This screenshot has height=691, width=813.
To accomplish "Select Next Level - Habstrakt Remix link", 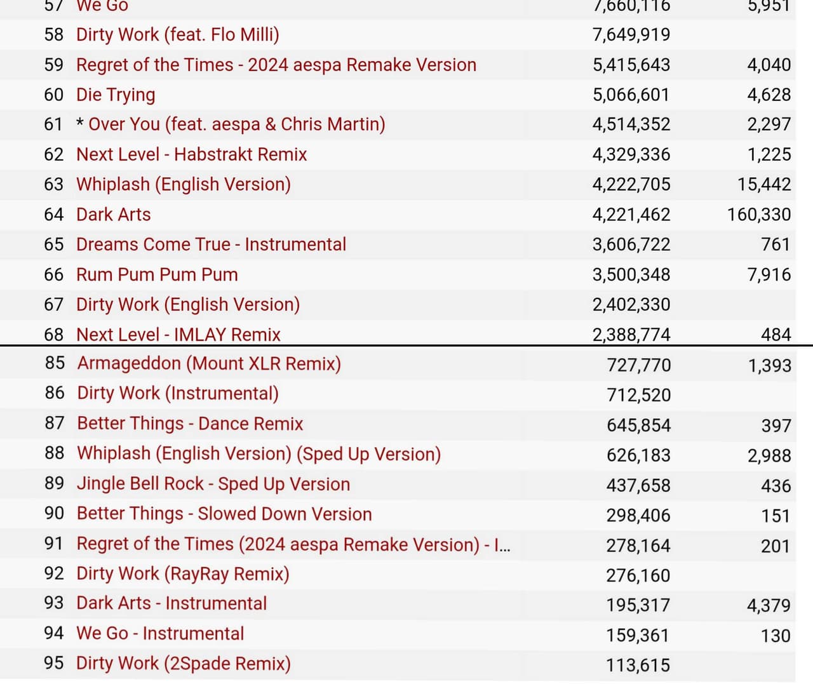I will point(191,154).
